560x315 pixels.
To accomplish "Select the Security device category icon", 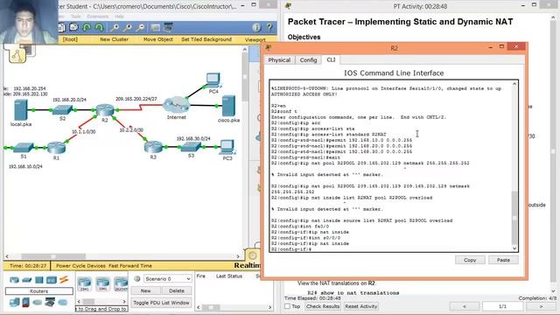I will 25,303.
